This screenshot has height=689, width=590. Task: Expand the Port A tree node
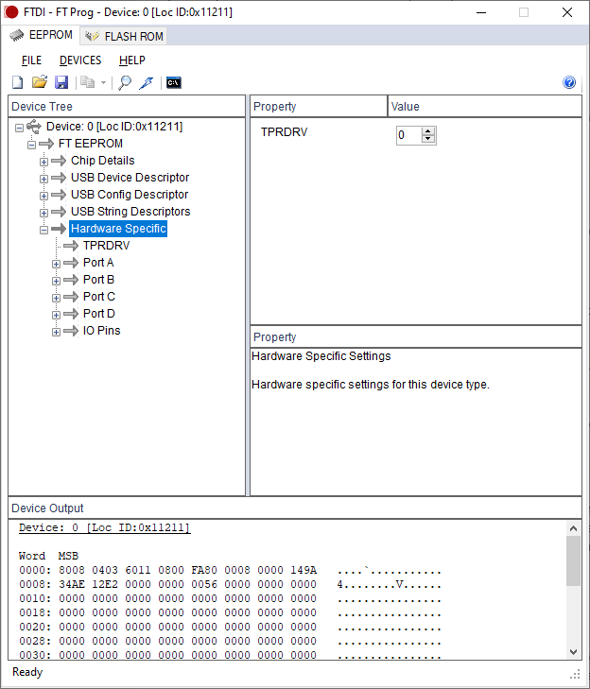tap(56, 264)
